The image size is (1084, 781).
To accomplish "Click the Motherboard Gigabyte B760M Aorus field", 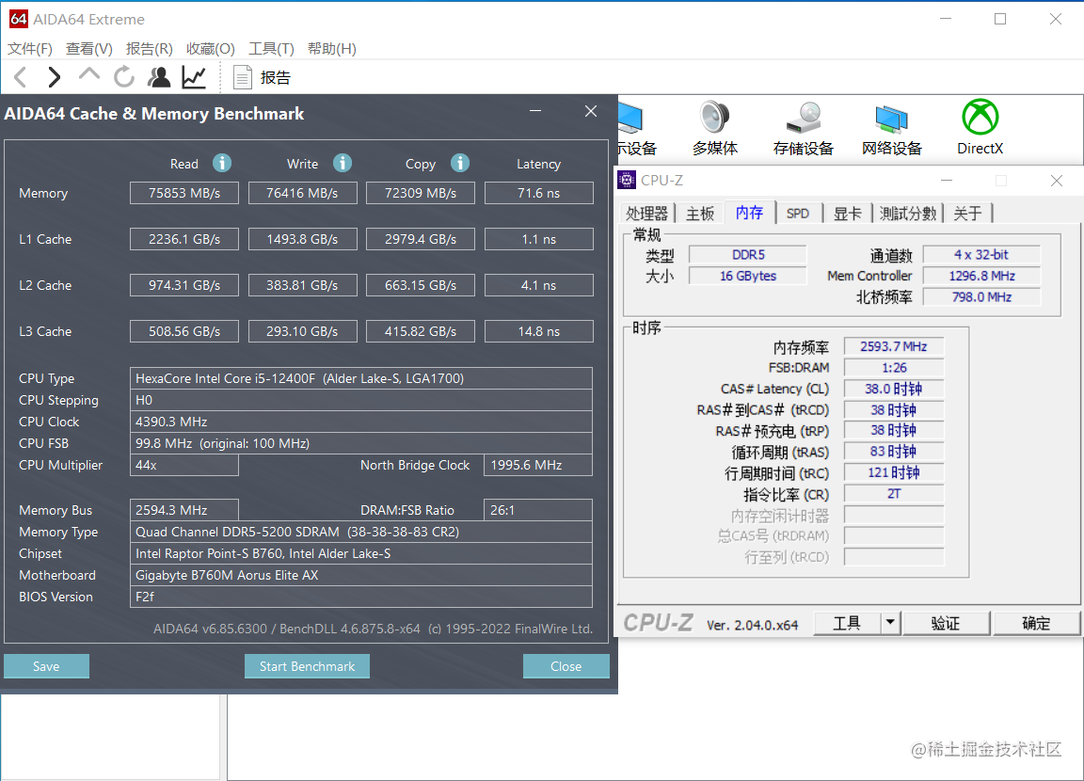I will (361, 575).
